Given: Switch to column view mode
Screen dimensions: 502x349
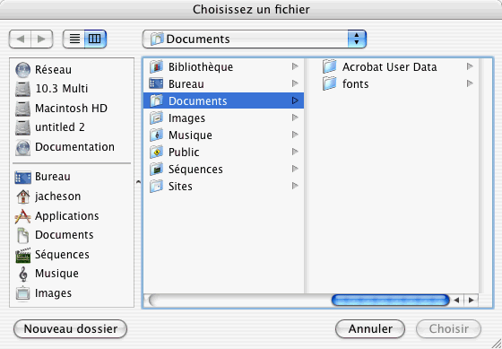Looking at the screenshot, I should click(x=95, y=39).
